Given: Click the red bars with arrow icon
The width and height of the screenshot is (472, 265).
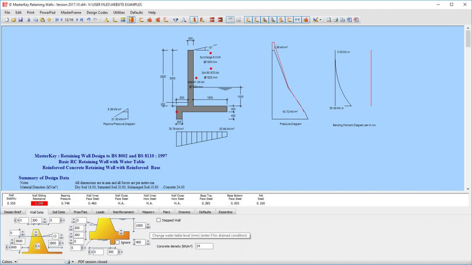Looking at the screenshot, I should click(220, 20).
